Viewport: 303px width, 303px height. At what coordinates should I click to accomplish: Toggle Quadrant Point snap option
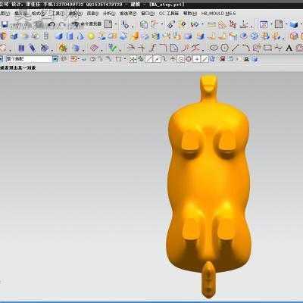coord(189,59)
